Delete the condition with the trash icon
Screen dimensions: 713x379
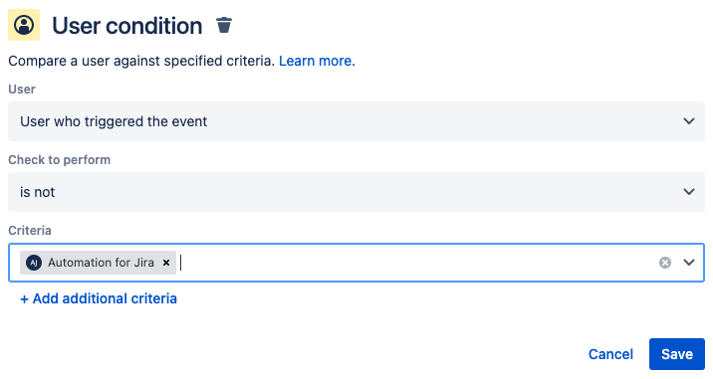pyautogui.click(x=224, y=25)
